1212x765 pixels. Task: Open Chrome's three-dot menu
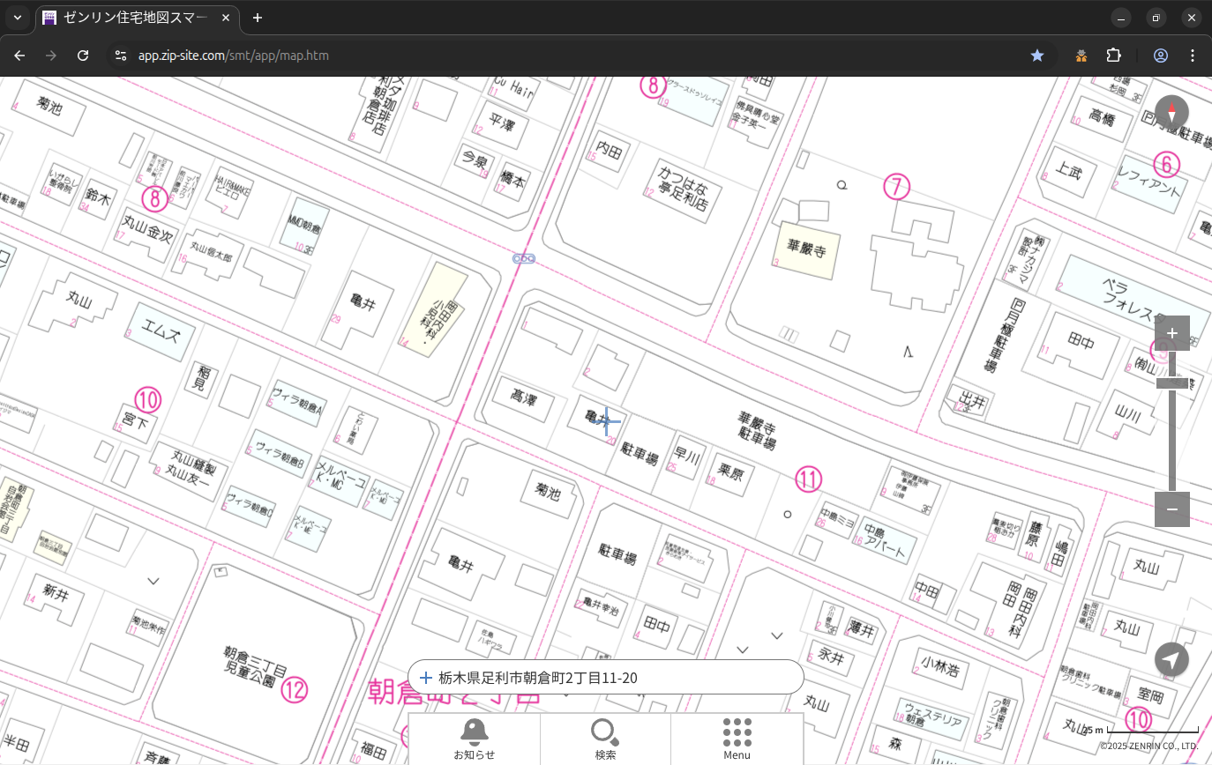[1193, 56]
